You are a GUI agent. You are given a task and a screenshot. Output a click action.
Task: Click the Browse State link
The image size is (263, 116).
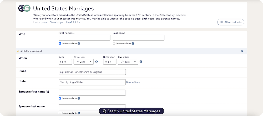click(x=133, y=82)
